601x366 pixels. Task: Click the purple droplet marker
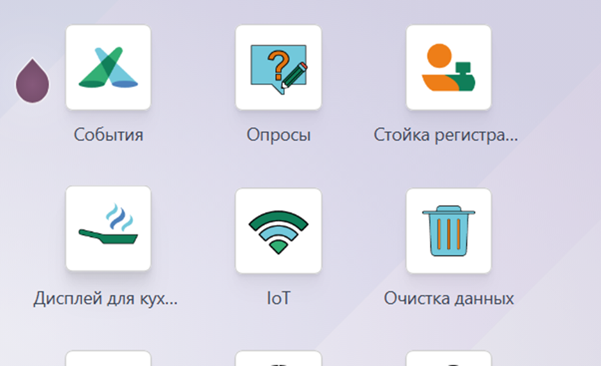[32, 81]
